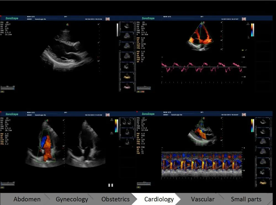Click probe orientation dot above the blue-orange four-chamber view

[47, 121]
